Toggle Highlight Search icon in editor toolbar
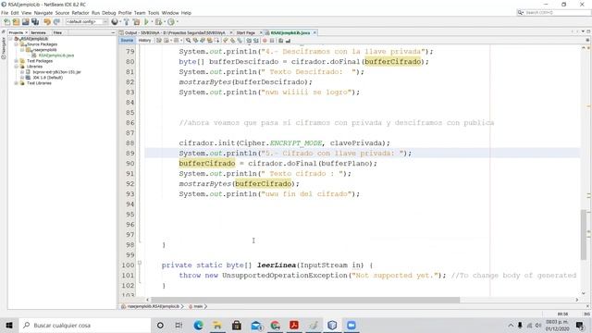Image resolution: width=592 pixels, height=333 pixels. pos(210,41)
